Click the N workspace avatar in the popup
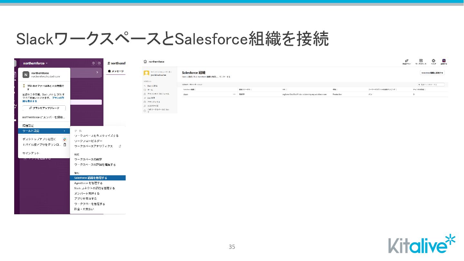The image size is (464, 261). 26,75
